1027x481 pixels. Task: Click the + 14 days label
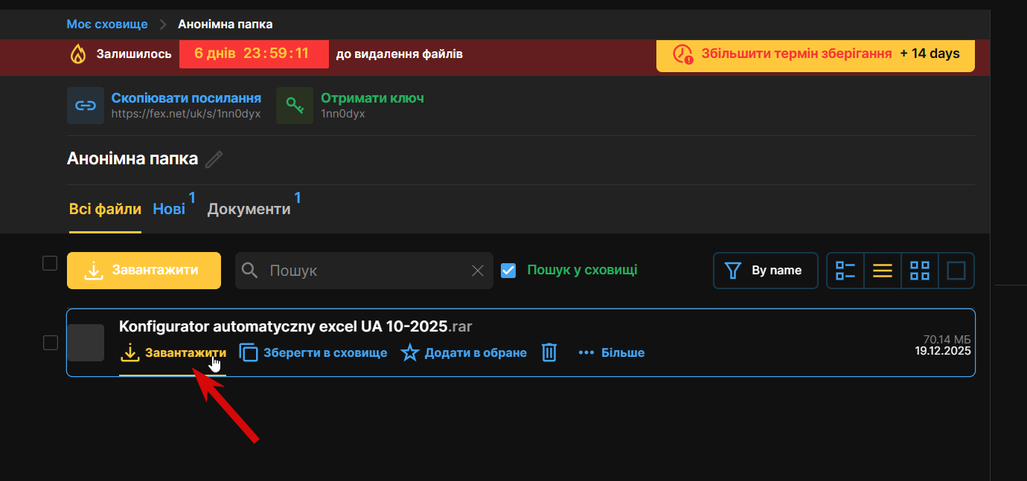[x=930, y=54]
